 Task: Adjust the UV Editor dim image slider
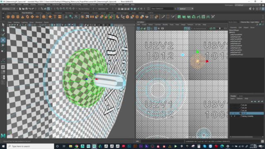click(220, 29)
